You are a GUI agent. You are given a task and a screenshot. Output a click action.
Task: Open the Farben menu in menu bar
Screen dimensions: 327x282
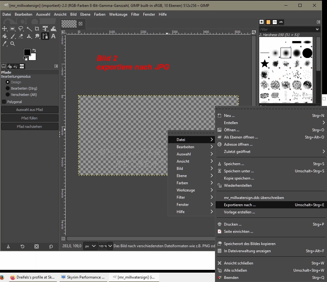[99, 14]
